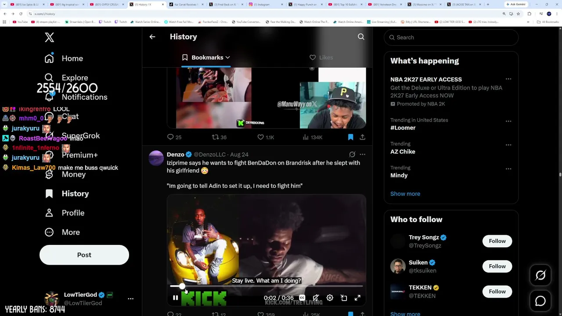Open options for the #Loomer trend
The image size is (562, 316).
click(508, 121)
